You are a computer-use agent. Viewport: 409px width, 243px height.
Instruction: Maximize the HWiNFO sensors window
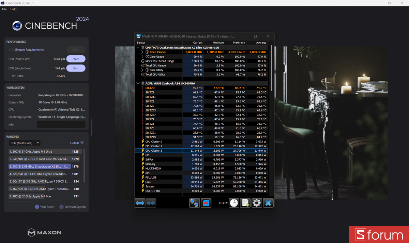pos(255,36)
